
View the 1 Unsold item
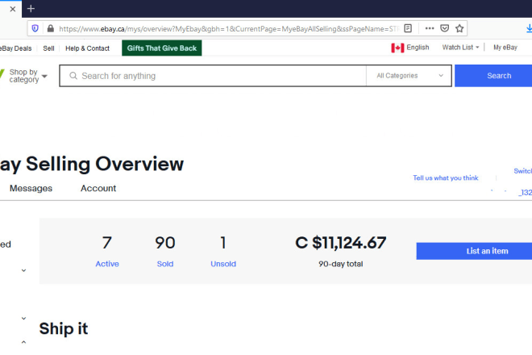[x=223, y=251]
